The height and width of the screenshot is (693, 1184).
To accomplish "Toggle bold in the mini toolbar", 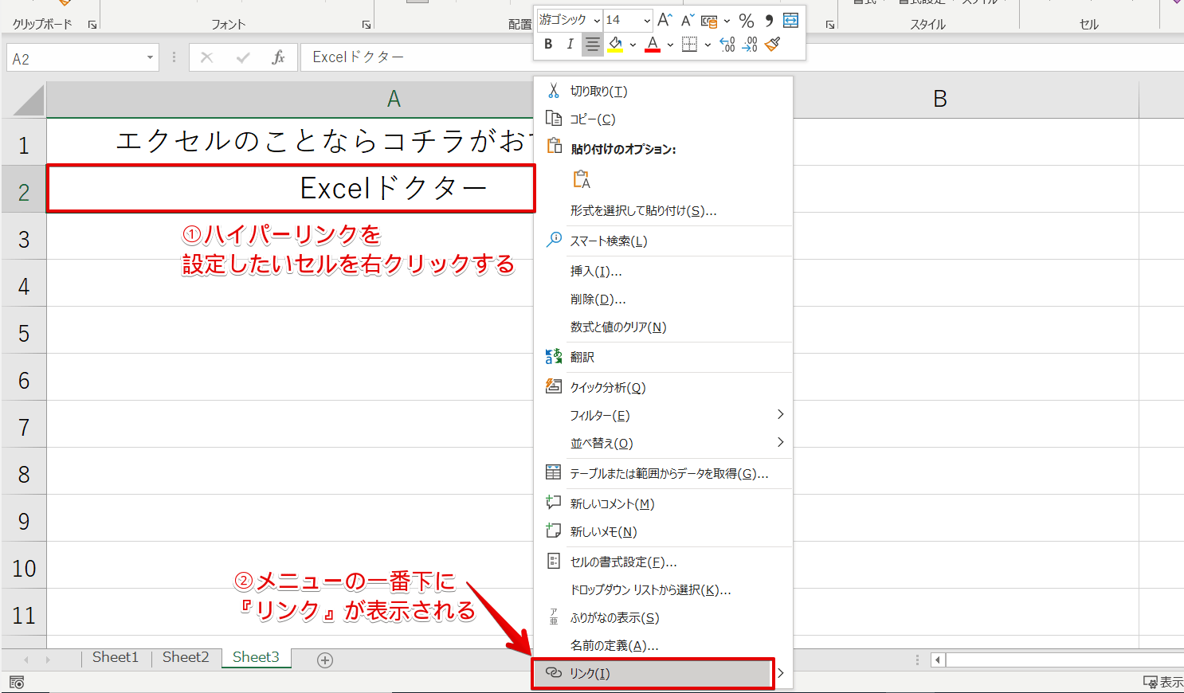I will (x=548, y=45).
